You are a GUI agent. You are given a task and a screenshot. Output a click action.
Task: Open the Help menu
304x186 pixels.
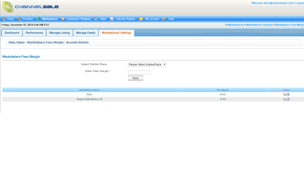tap(171, 19)
